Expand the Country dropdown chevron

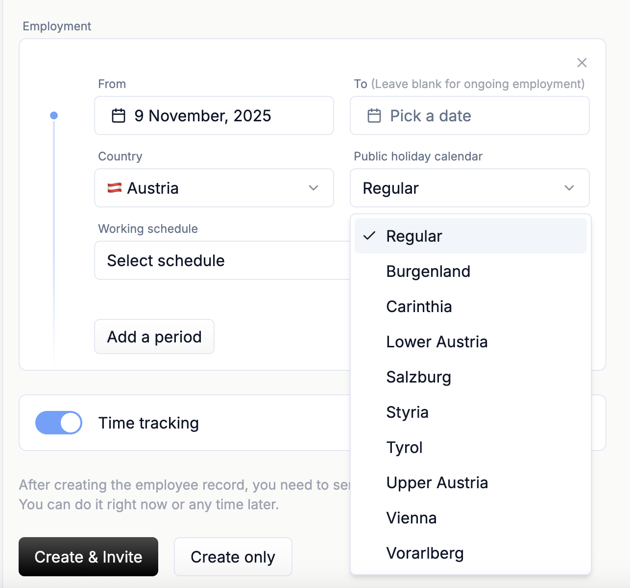click(x=314, y=188)
